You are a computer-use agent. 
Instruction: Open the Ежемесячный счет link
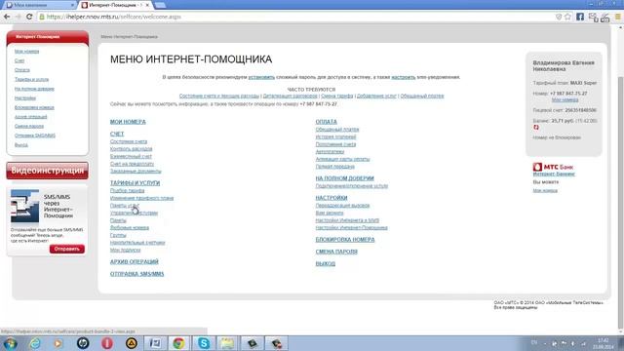[131, 156]
